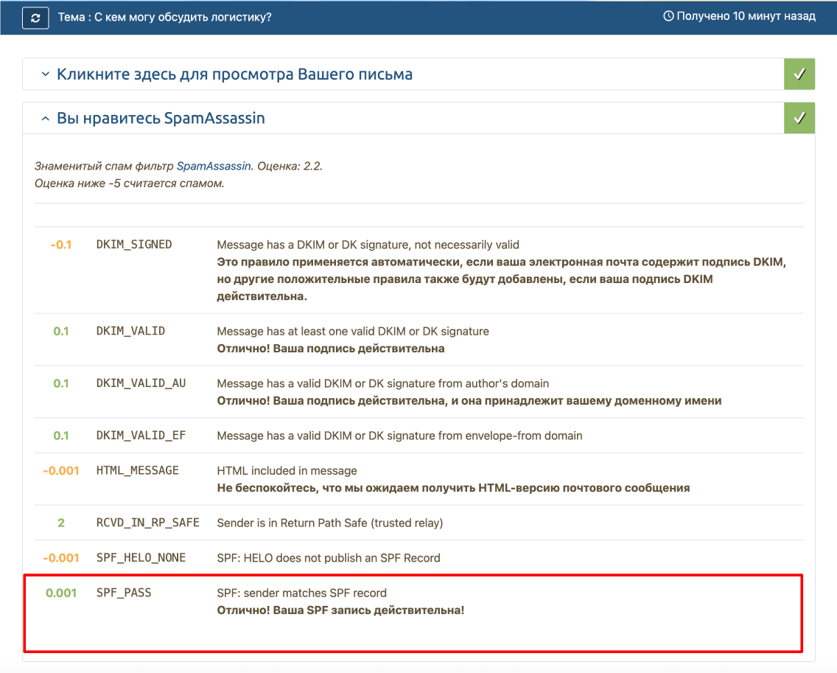Click bold 'Это правило применяется автоматически' note
Viewport: 837px width, 673px height.
(x=501, y=279)
